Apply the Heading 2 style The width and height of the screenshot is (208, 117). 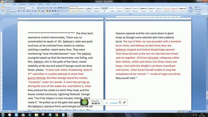(x=97, y=9)
